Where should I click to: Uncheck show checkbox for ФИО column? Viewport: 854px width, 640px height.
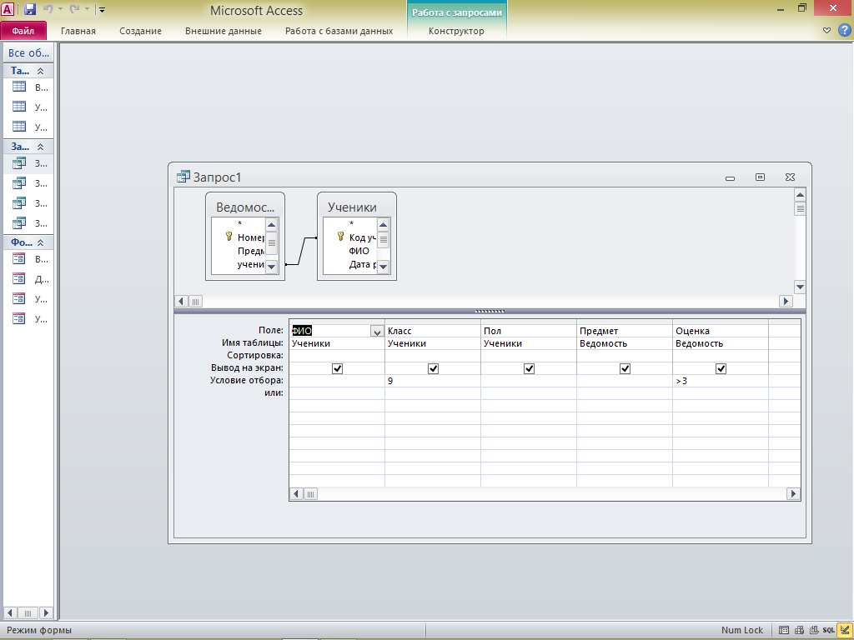(x=337, y=368)
